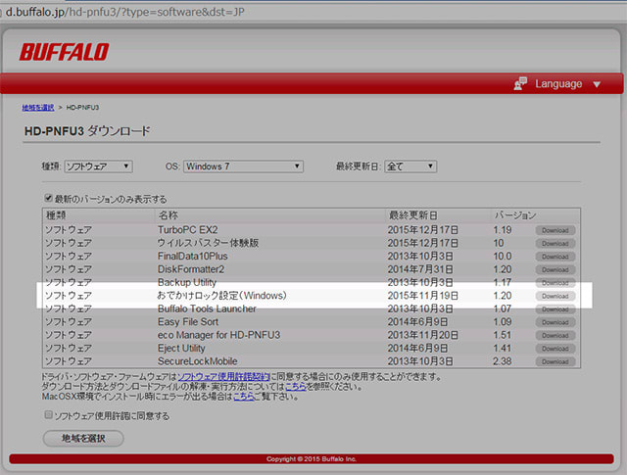Open the こちら link about download method
The height and width of the screenshot is (475, 627).
296,387
